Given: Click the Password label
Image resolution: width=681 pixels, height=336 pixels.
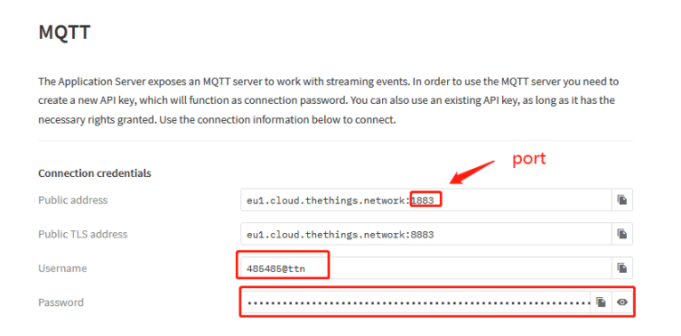Looking at the screenshot, I should [x=61, y=303].
